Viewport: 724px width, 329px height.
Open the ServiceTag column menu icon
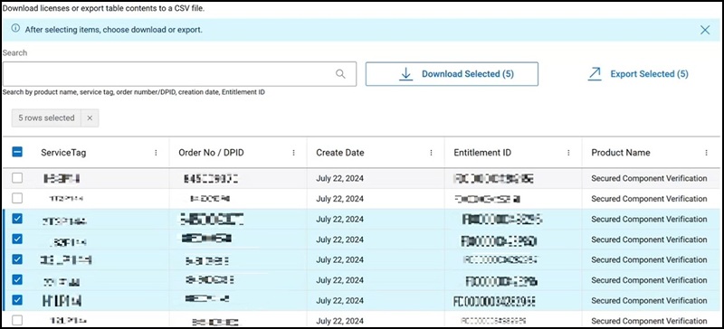pos(156,153)
